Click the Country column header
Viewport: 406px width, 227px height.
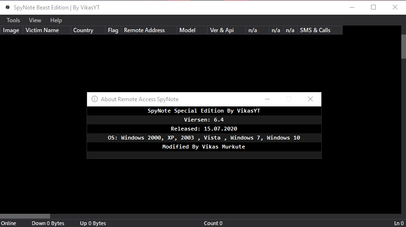pos(88,30)
